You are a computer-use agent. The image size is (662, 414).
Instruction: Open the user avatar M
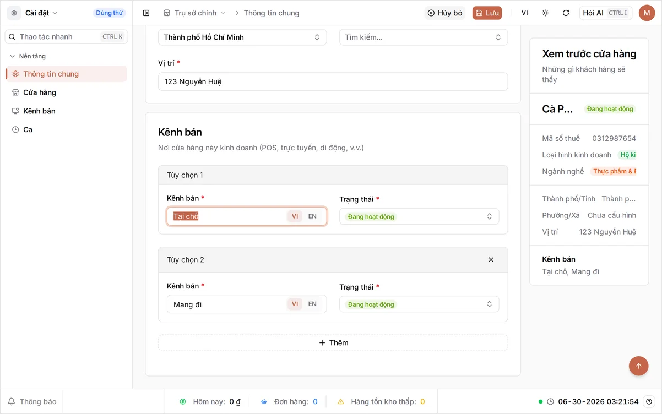pos(647,13)
